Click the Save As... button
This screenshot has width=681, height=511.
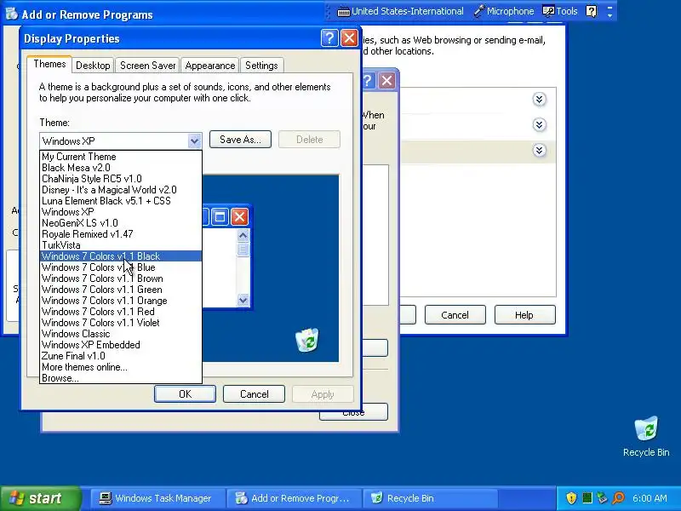pyautogui.click(x=240, y=140)
